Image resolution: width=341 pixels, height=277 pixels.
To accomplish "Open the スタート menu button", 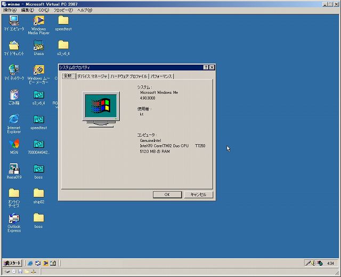I will point(13,263).
